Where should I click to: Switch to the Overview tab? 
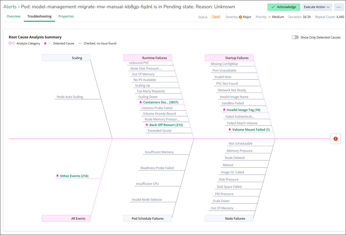pos(14,16)
